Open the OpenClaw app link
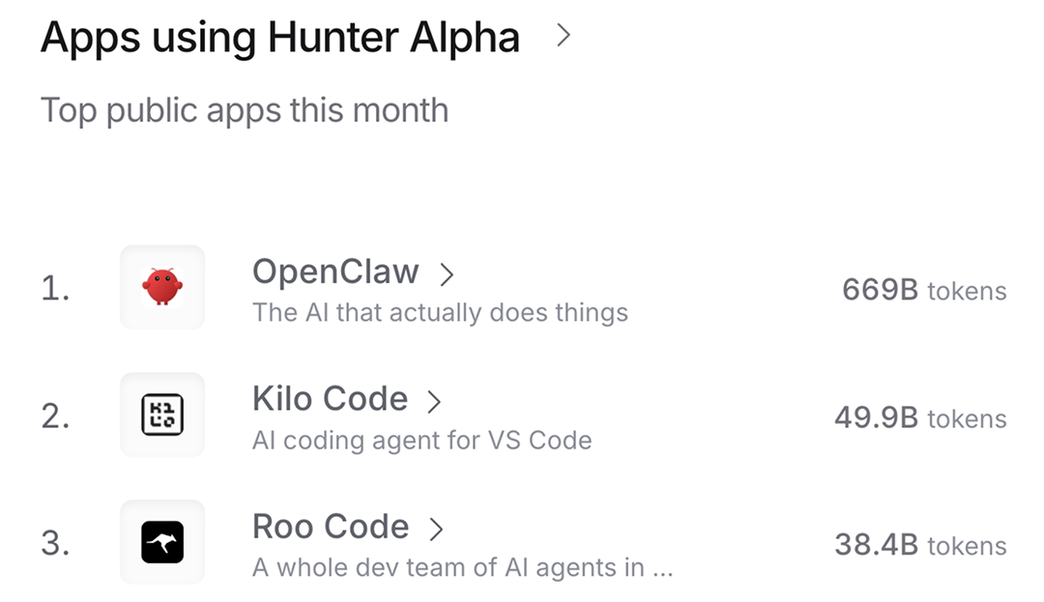Image resolution: width=1044 pixels, height=602 pixels. pyautogui.click(x=335, y=272)
